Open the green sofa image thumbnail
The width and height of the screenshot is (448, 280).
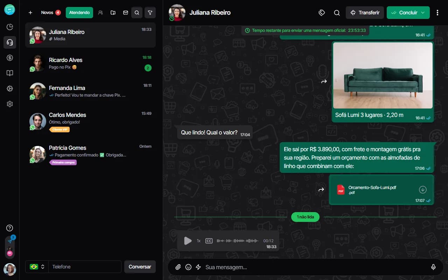(383, 75)
